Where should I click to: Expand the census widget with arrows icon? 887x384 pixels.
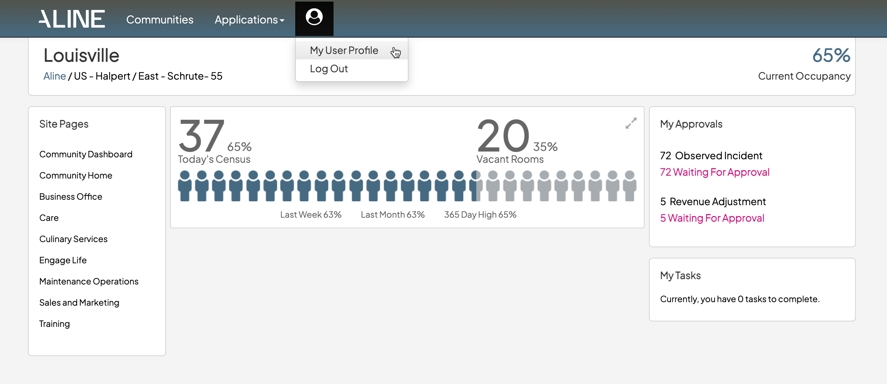[x=631, y=123]
